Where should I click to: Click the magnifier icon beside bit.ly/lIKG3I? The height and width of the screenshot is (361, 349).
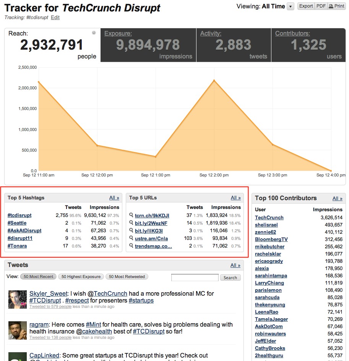(131, 230)
